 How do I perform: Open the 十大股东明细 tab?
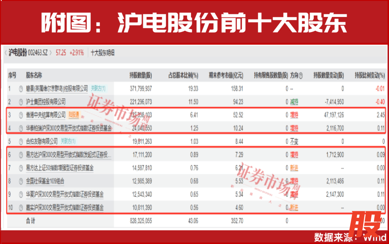tap(103, 53)
